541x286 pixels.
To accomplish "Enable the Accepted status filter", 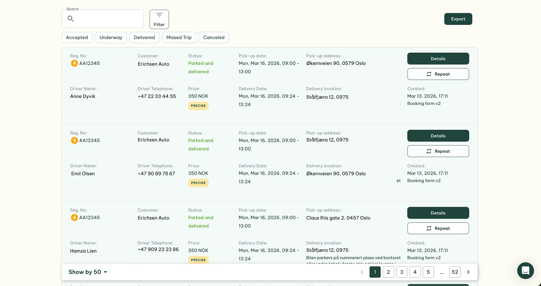I will point(77,37).
